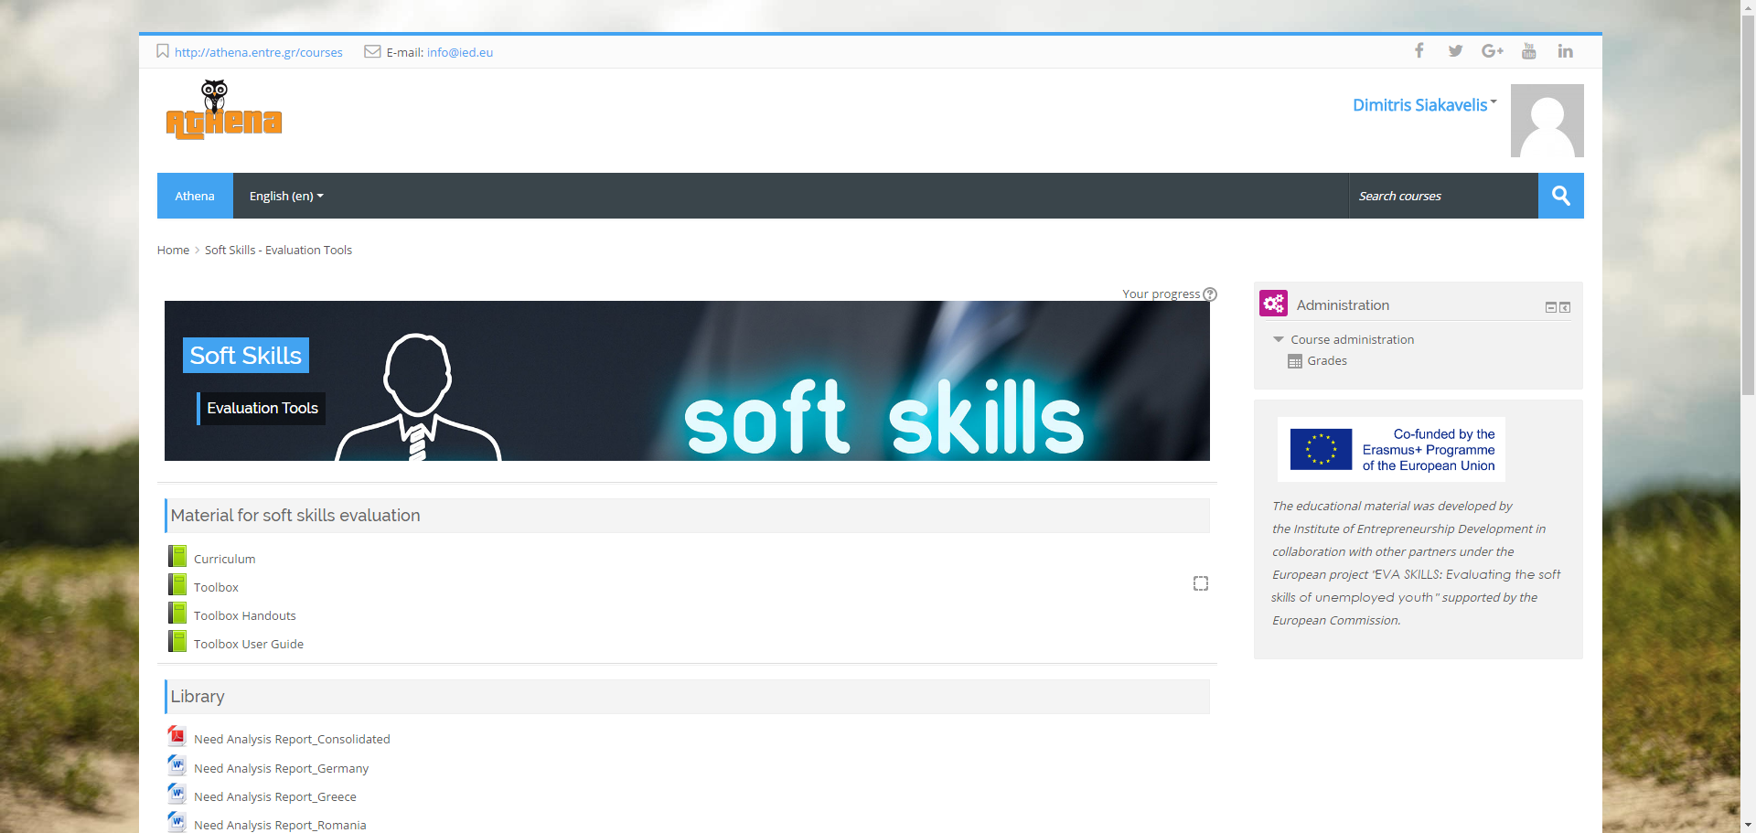The height and width of the screenshot is (833, 1756).
Task: Select the Athena navigation tab
Action: click(195, 196)
